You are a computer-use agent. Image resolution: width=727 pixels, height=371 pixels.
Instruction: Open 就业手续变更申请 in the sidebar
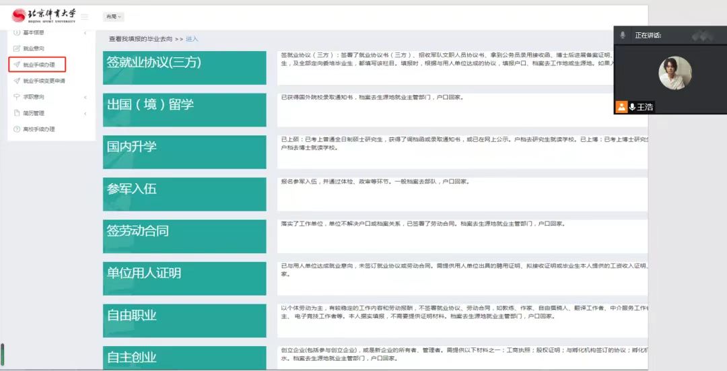[x=44, y=81]
